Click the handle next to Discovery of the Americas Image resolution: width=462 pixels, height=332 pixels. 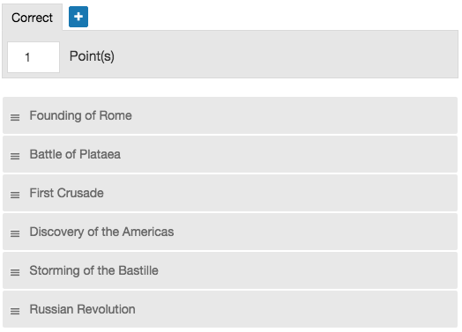(x=15, y=233)
